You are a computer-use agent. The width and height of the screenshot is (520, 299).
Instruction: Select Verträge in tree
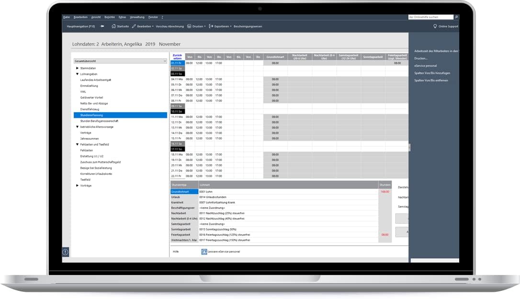click(86, 133)
